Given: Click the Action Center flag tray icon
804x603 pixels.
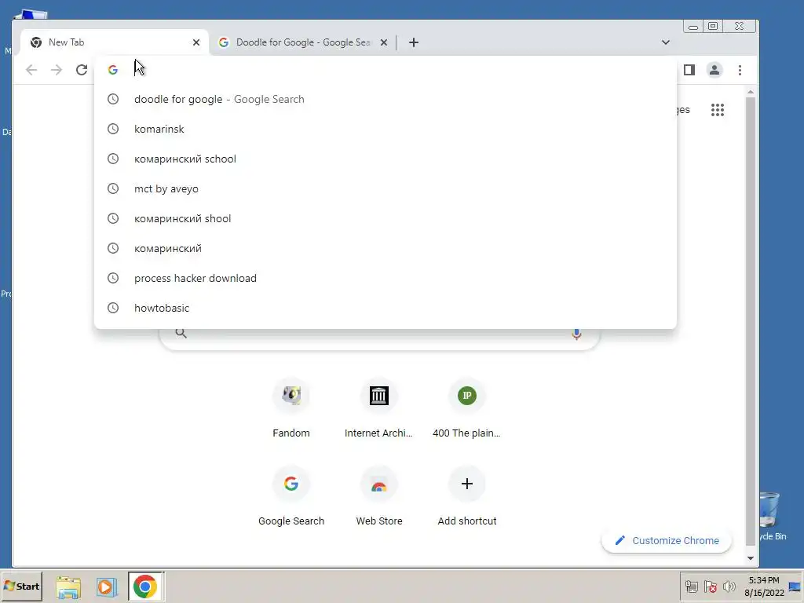Looking at the screenshot, I should (710, 586).
